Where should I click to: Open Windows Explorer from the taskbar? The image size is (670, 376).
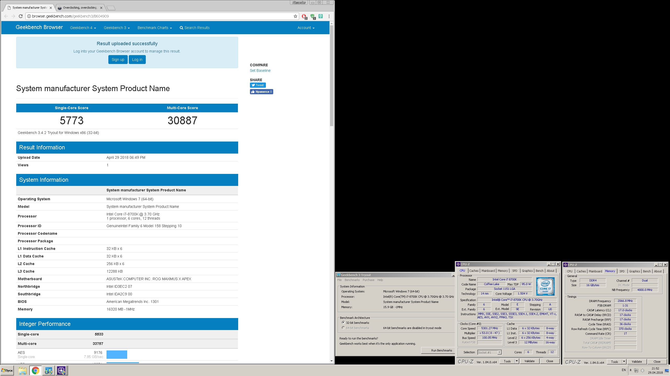[23, 371]
